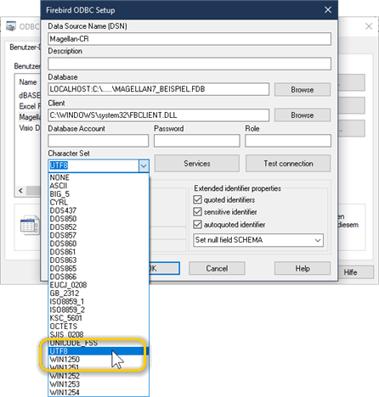The image size is (379, 397).
Task: Focus the Data Source Name field
Action: (189, 39)
